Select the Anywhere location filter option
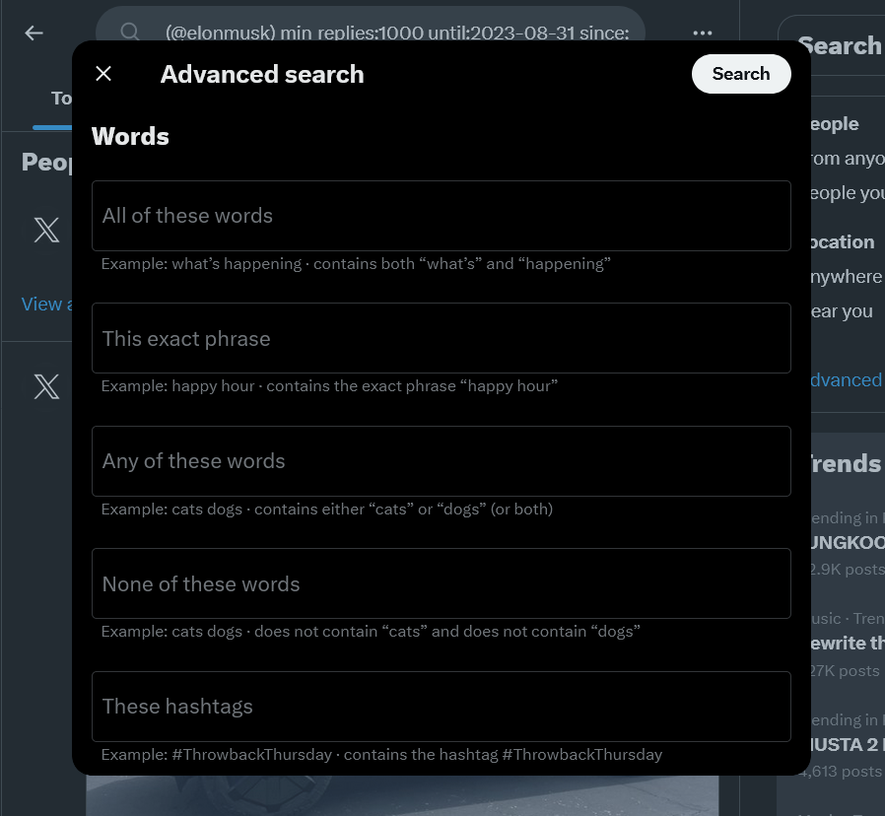885x816 pixels. [x=846, y=277]
